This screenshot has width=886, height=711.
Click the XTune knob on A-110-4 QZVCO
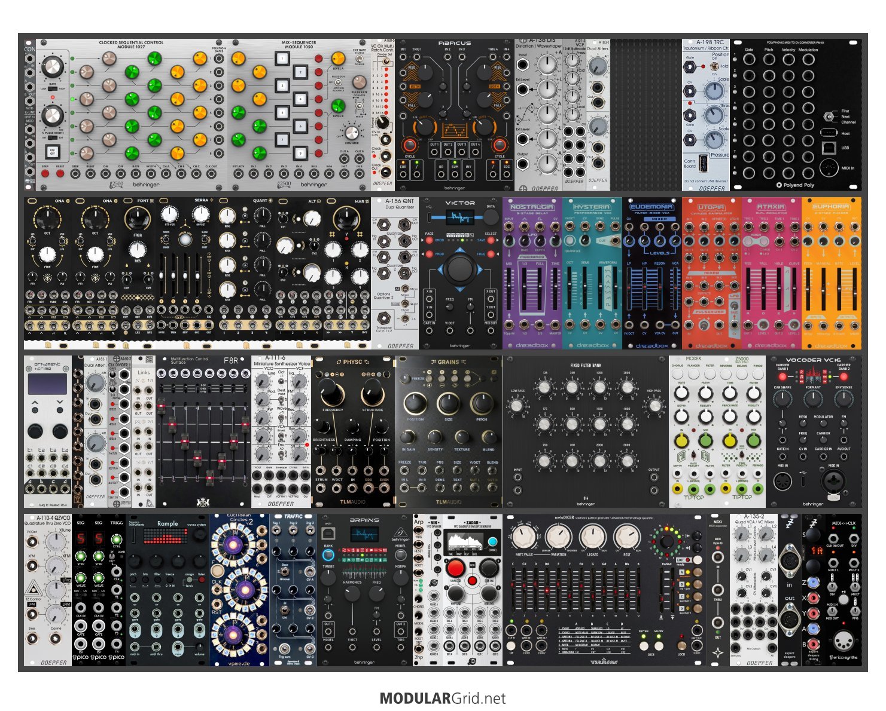click(57, 541)
